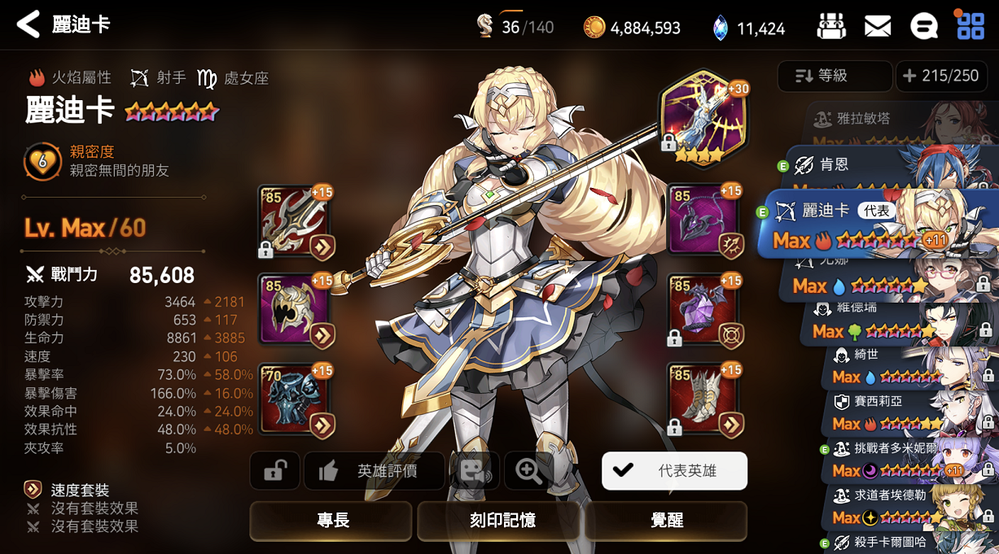Click the back arrow next to 麗迪卡
999x554 pixels.
click(28, 24)
